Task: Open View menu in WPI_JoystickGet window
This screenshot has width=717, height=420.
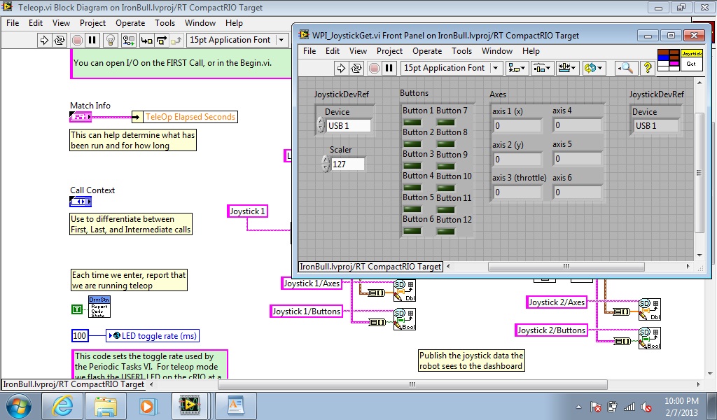Action: [x=358, y=51]
